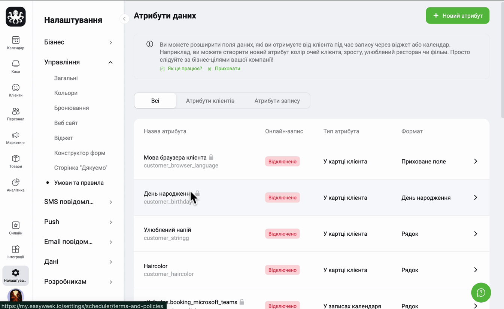Image resolution: width=504 pixels, height=309 pixels.
Task: Click Відключено badge for Мова браузера клієнта
Action: [x=282, y=161]
